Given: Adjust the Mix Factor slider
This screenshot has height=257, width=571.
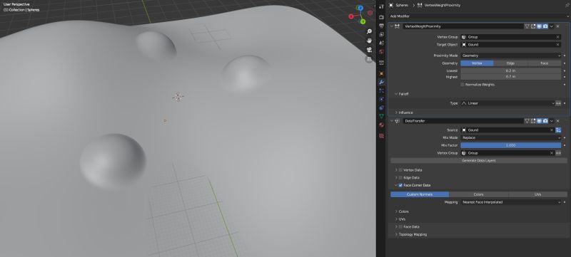Looking at the screenshot, I should [511, 145].
